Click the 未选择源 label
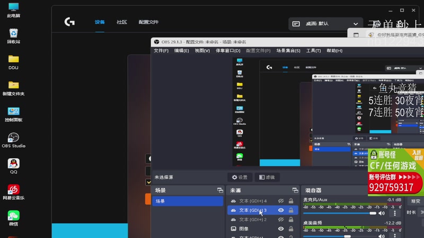Viewport: 424px width, 238px height. (164, 177)
